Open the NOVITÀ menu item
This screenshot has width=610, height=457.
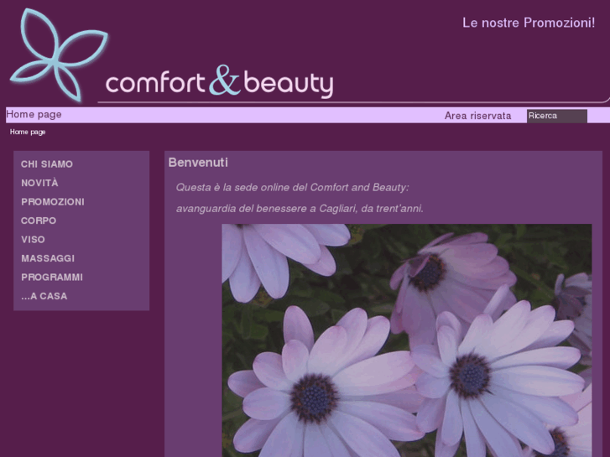pos(39,183)
